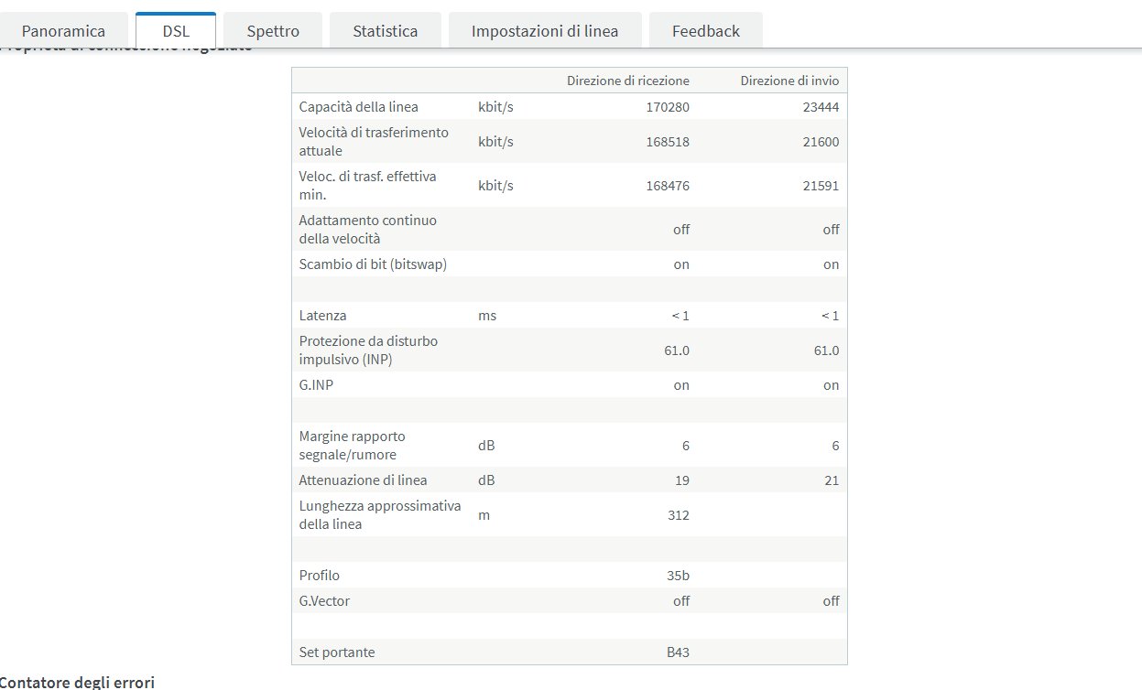Image resolution: width=1142 pixels, height=690 pixels.
Task: Click the Direzione di invio column header
Action: tap(789, 81)
